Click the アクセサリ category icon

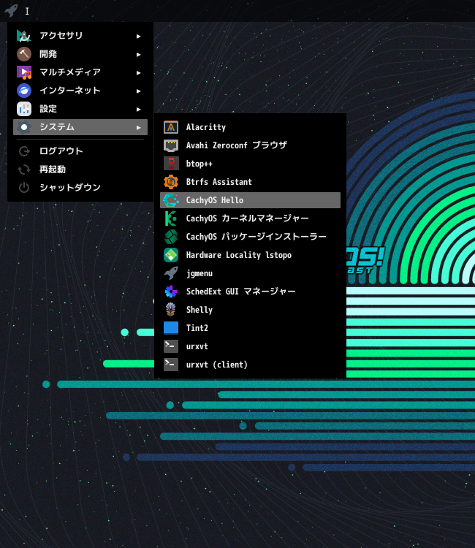pos(24,36)
